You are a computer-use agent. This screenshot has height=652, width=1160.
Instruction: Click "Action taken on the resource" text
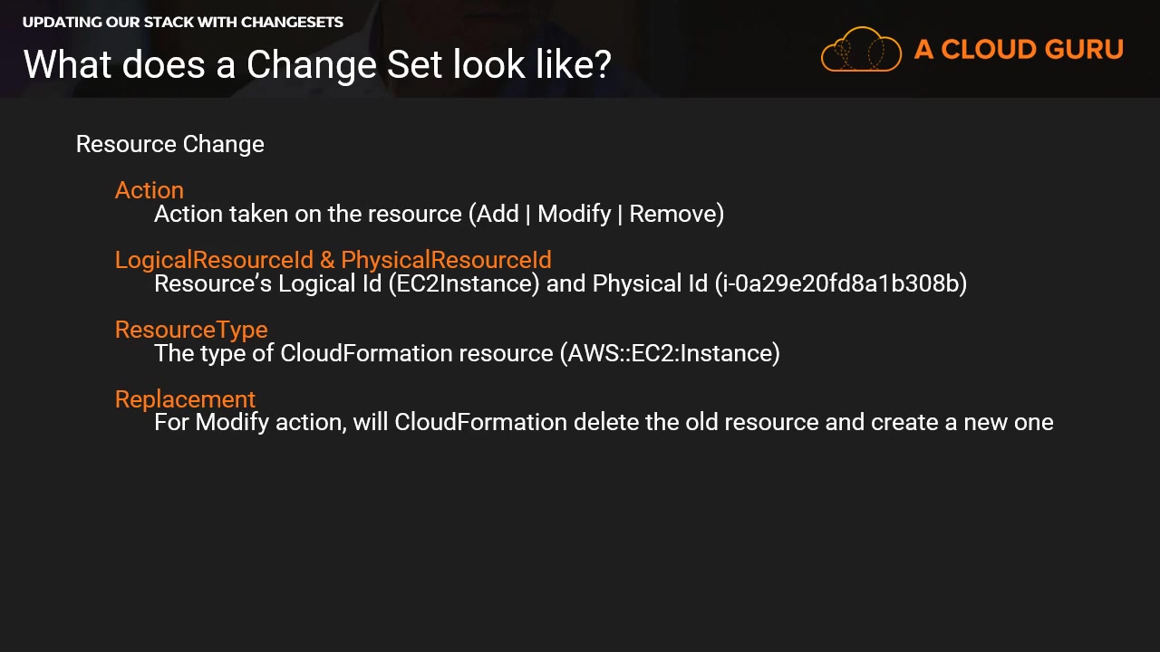click(308, 214)
